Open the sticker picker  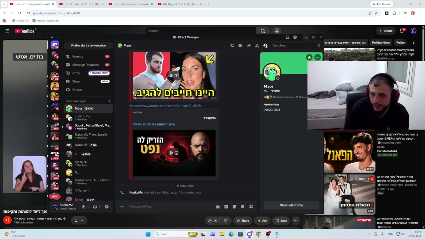point(234,206)
